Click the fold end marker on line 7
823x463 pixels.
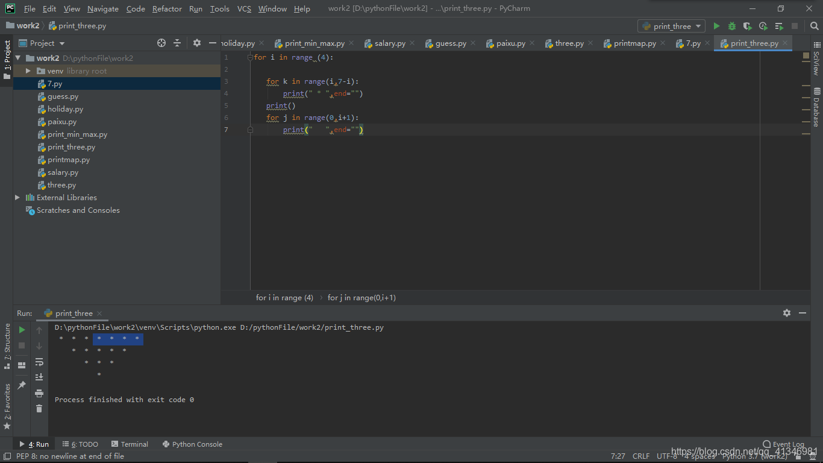(x=250, y=130)
